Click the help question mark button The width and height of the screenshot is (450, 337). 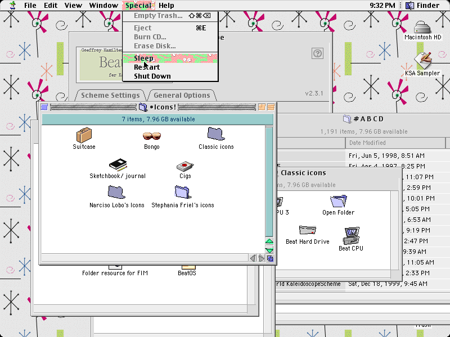(317, 53)
